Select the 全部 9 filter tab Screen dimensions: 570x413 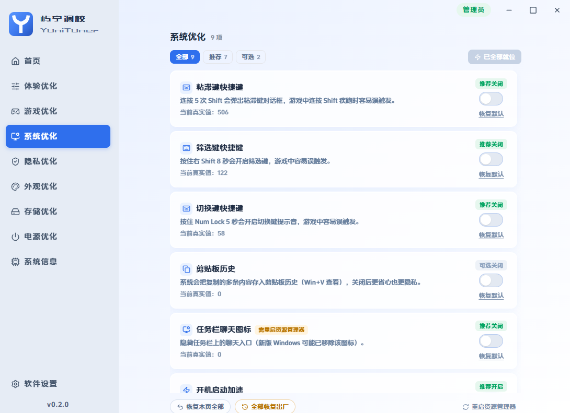point(185,57)
